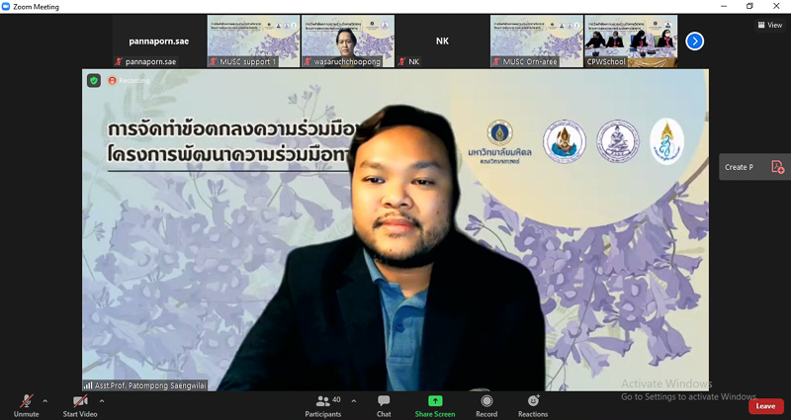791x420 pixels.
Task: Expand the arrow next to Participants
Action: click(351, 401)
